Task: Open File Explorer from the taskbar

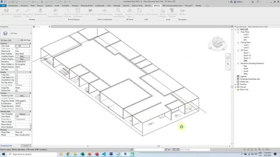Action: point(75,154)
